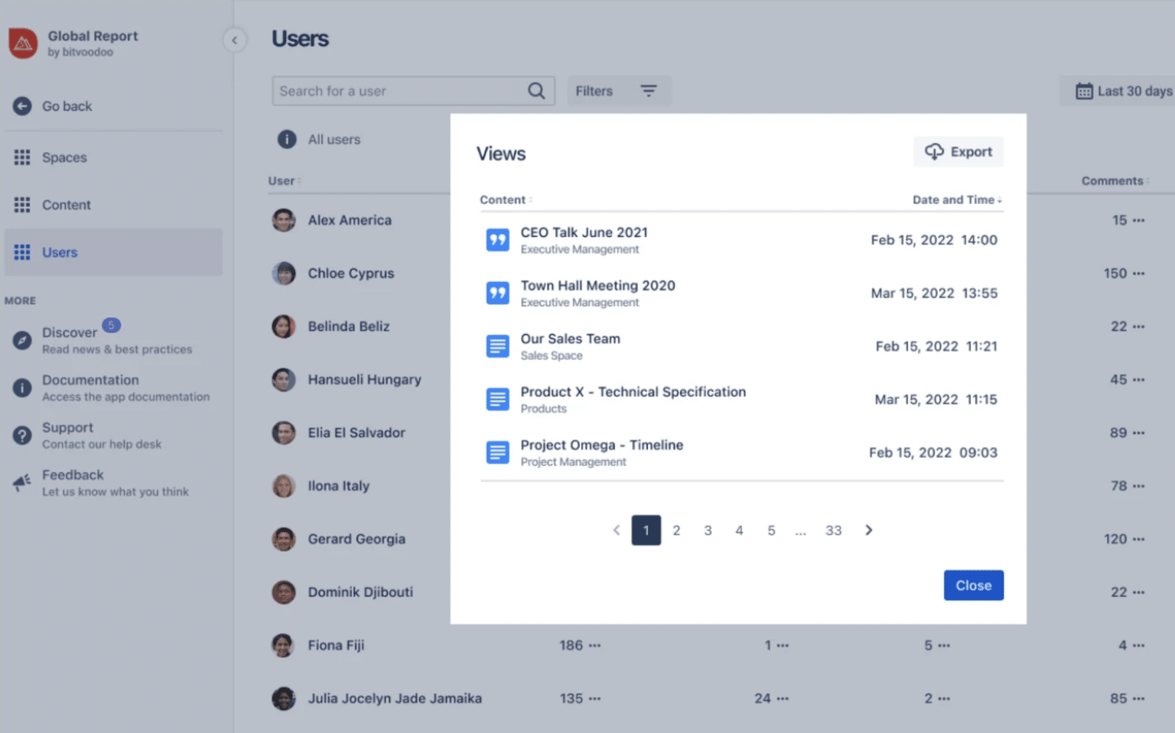Open the Documentation menu entry

[90, 380]
